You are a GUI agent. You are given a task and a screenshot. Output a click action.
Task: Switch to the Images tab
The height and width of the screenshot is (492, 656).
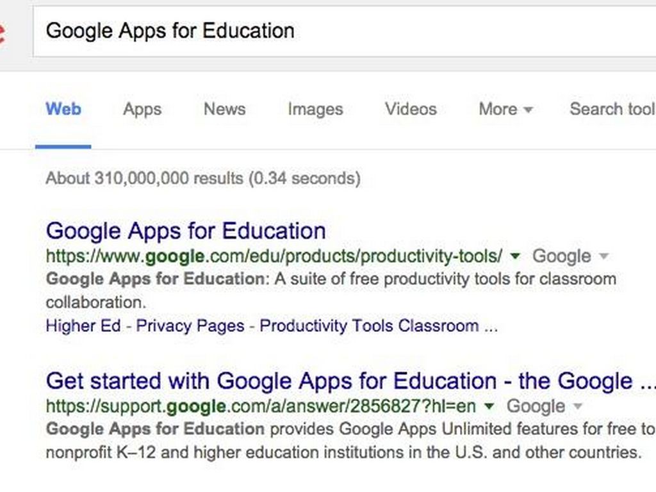point(315,109)
